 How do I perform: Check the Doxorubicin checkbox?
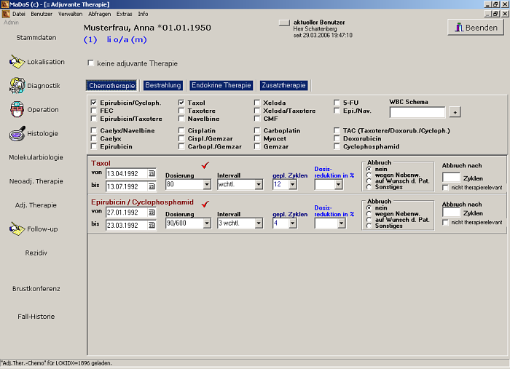point(337,138)
